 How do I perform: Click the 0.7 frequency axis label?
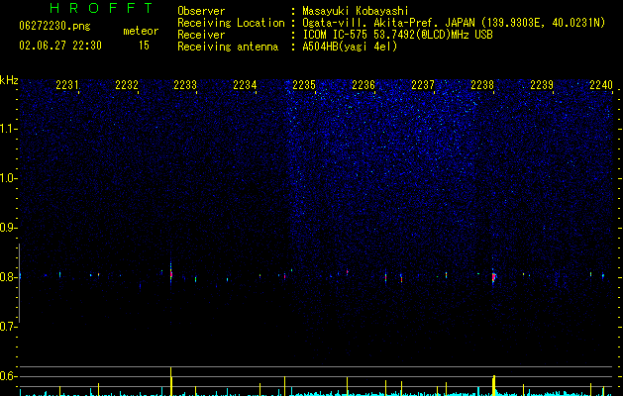pyautogui.click(x=8, y=327)
